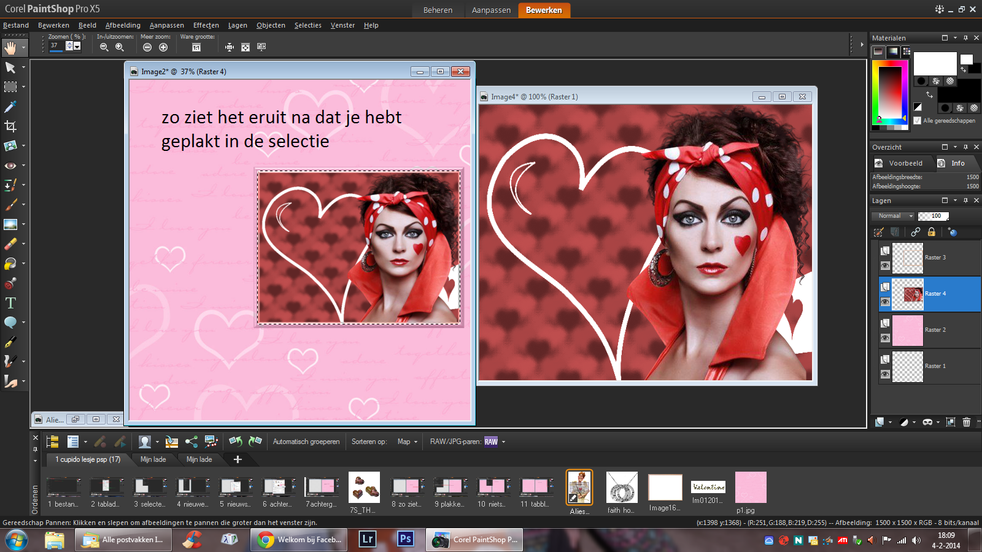The image size is (982, 552).
Task: Open Chrome Welkom bij Facebook taskbar window
Action: 300,540
